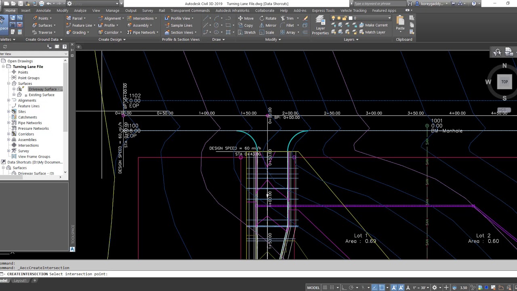Expand the Create Design panel
This screenshot has height=291, width=517.
(x=112, y=39)
